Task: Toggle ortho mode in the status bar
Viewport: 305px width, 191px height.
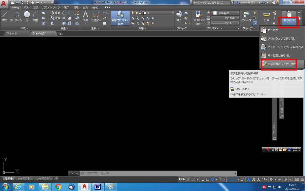Action: coord(207,179)
